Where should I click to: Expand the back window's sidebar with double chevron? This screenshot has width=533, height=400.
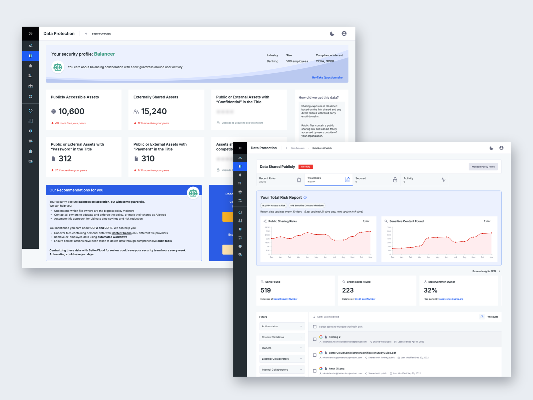point(30,34)
